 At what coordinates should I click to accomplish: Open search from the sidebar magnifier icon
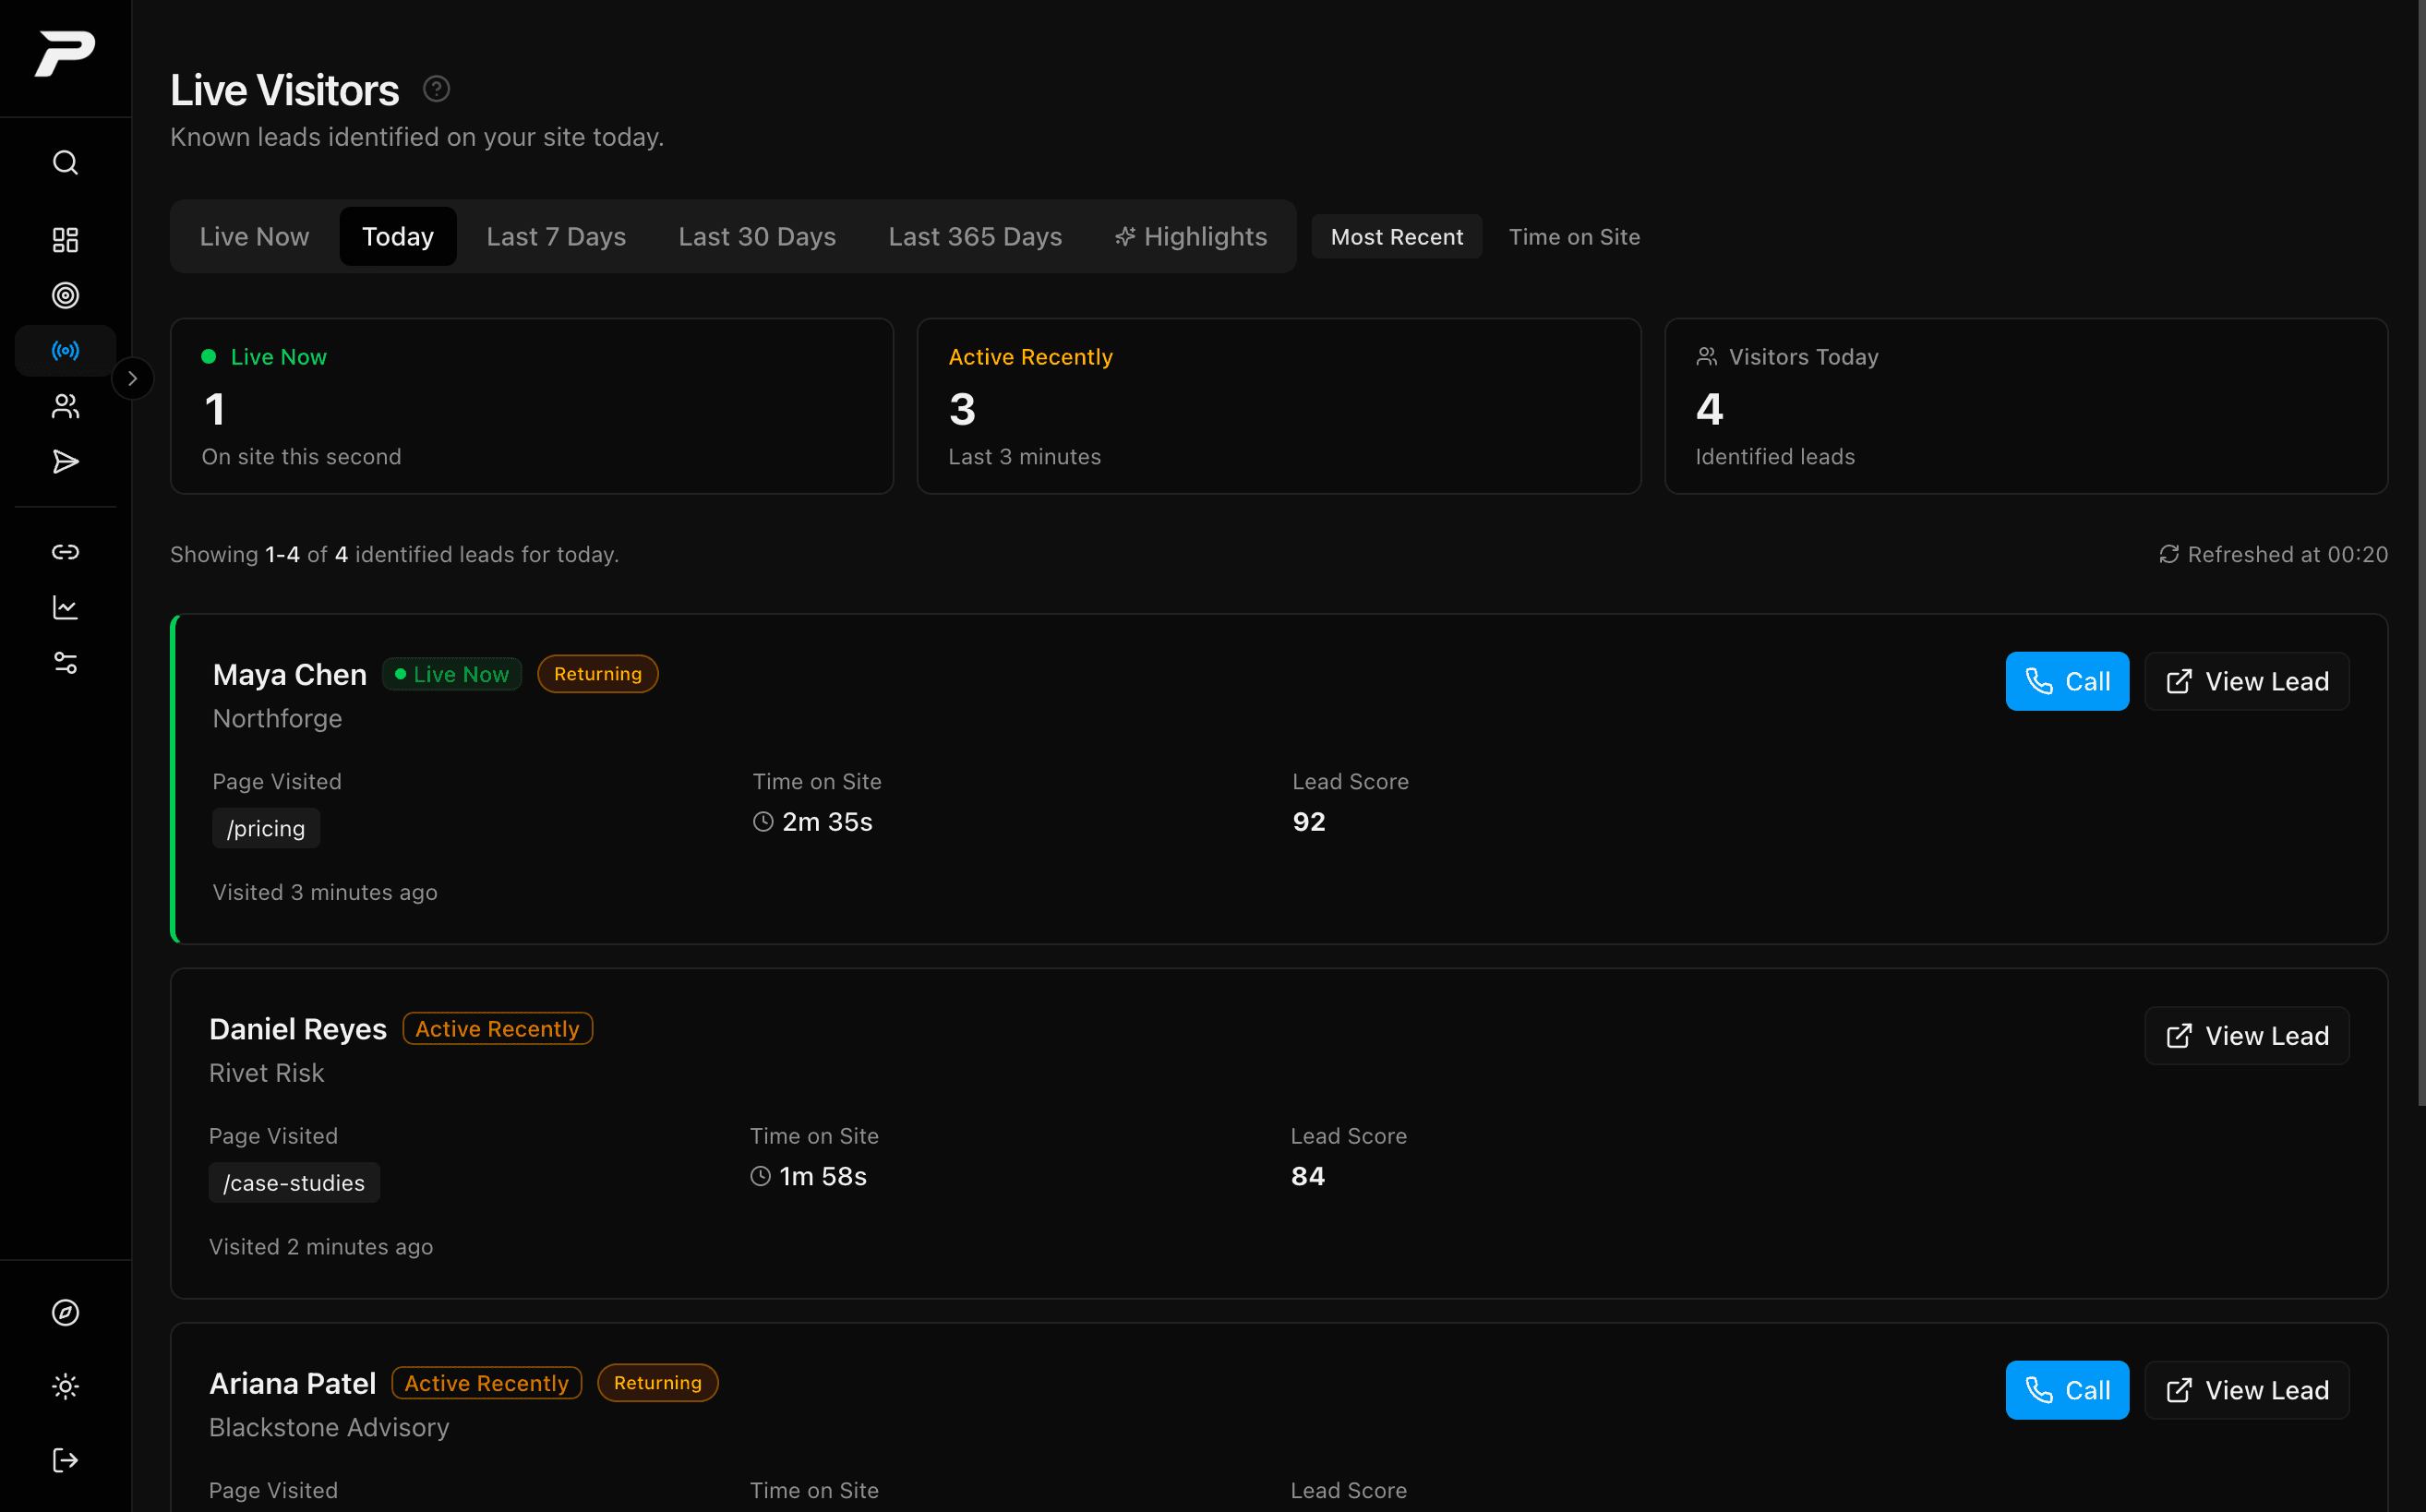(x=65, y=162)
